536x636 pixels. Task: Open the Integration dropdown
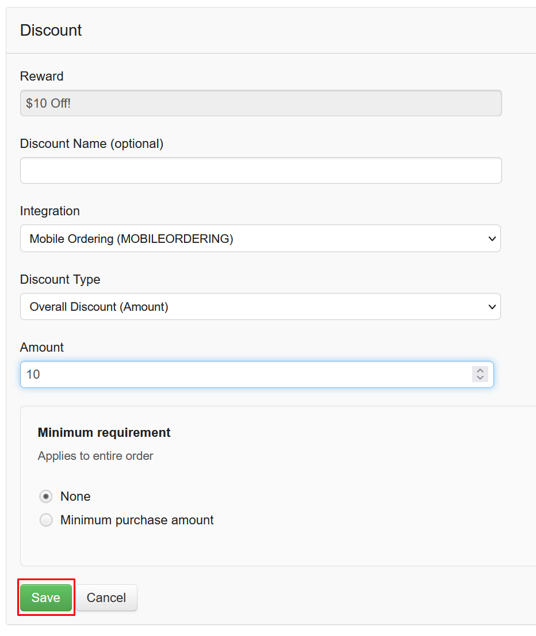(x=261, y=238)
